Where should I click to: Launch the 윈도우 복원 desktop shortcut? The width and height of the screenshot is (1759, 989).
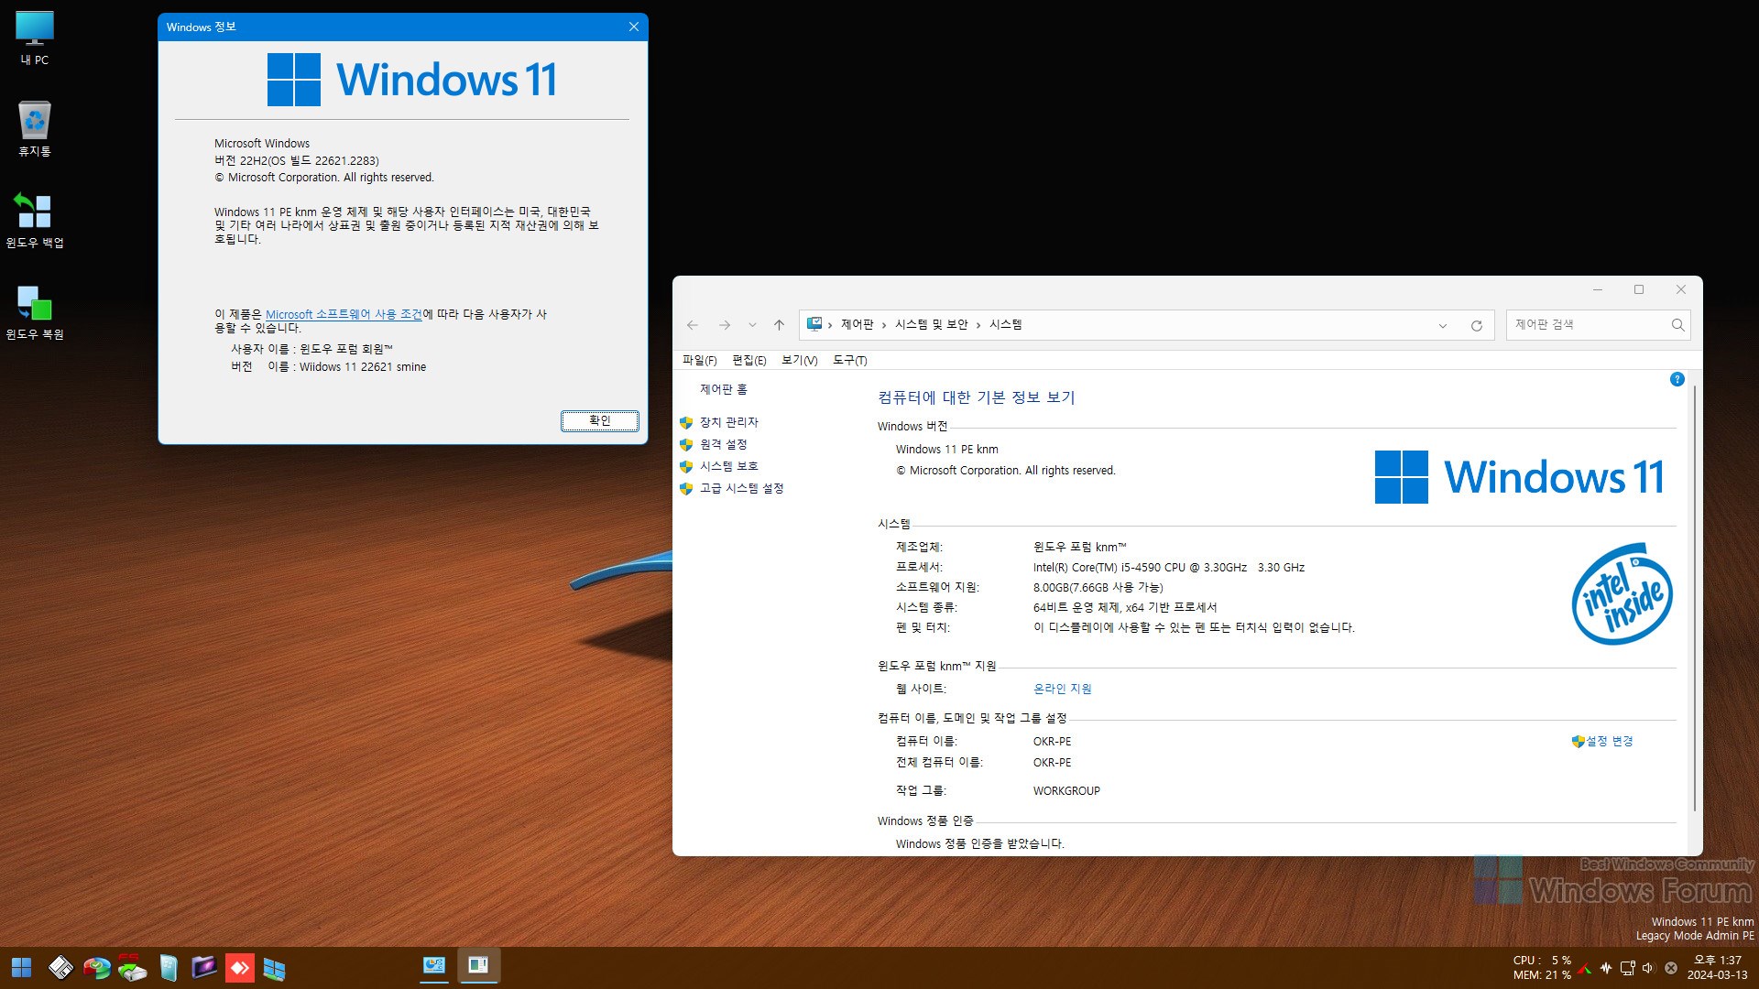point(35,312)
